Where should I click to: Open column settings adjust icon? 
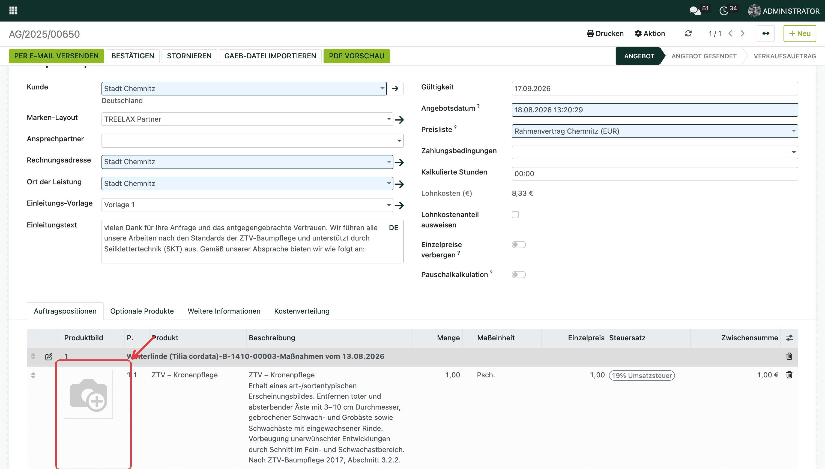click(789, 338)
